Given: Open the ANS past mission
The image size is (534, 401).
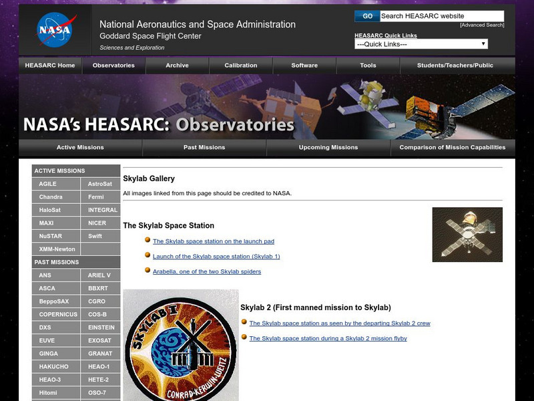Looking at the screenshot, I should [56, 275].
